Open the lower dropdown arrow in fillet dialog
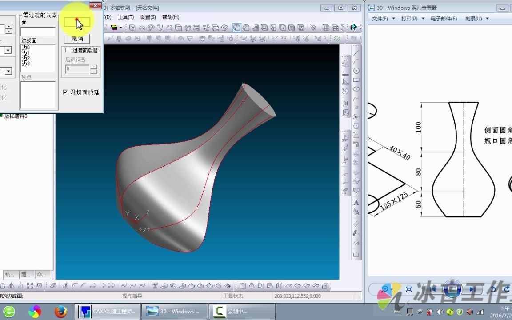Image resolution: width=512 pixels, height=320 pixels. pyautogui.click(x=8, y=71)
